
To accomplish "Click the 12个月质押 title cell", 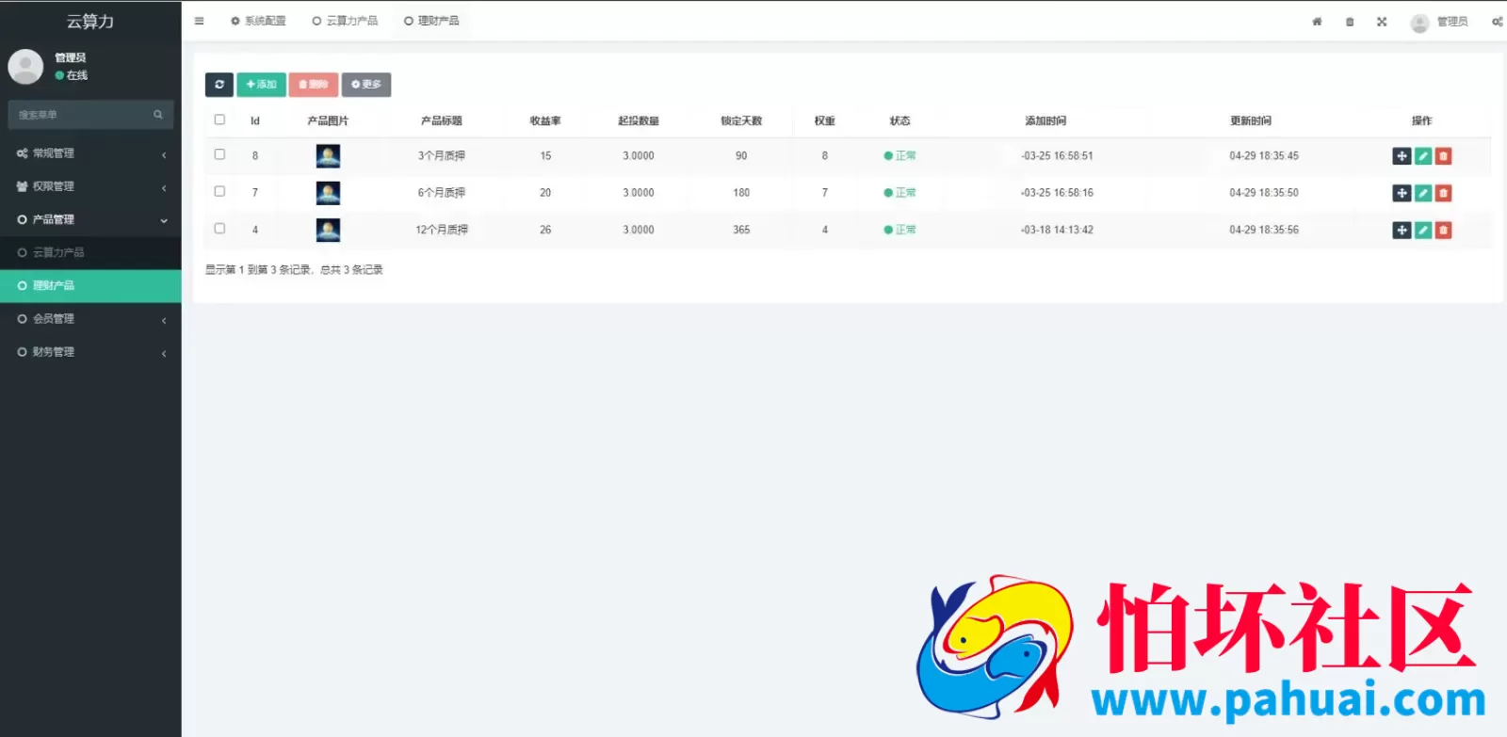I will (442, 230).
